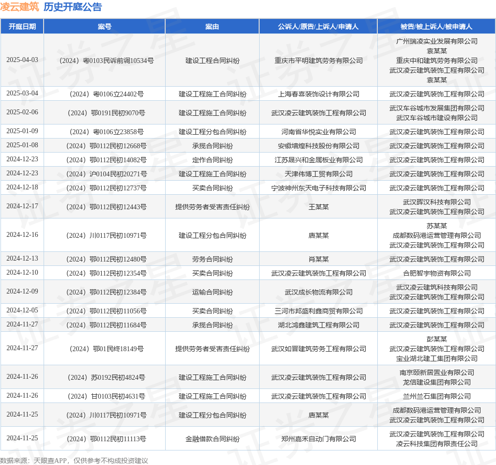Select the 案由 column header
Image resolution: width=496 pixels, height=465 pixels.
pyautogui.click(x=212, y=27)
